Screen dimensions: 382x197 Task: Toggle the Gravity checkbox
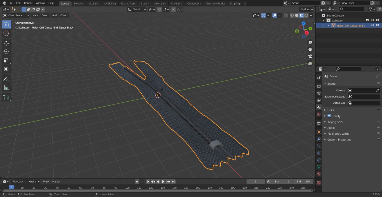coord(329,116)
